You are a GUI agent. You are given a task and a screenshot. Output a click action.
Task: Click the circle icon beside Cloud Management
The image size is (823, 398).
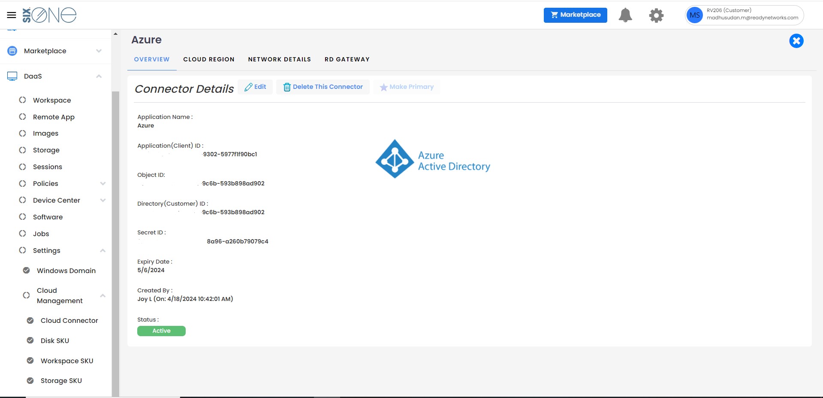click(27, 295)
